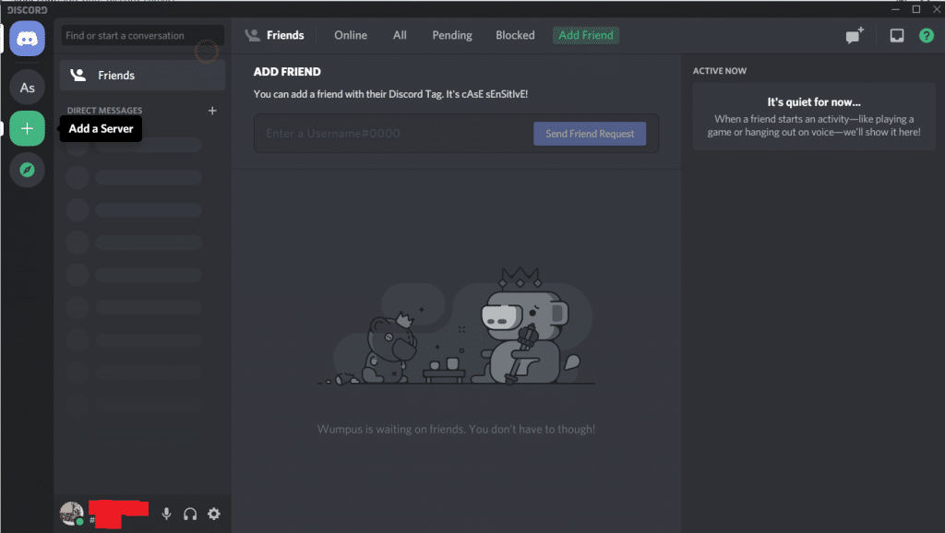The height and width of the screenshot is (533, 945).
Task: Click the green Add a Server plus icon
Action: [27, 128]
